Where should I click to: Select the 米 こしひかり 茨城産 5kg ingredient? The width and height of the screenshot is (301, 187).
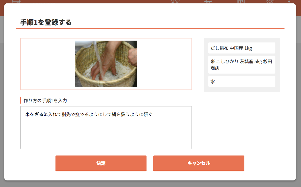click(x=242, y=65)
